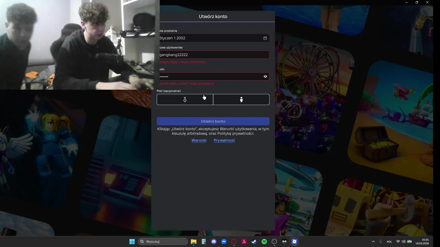The width and height of the screenshot is (440, 247).
Task: Open Messenger from the taskbar
Action: (224, 242)
